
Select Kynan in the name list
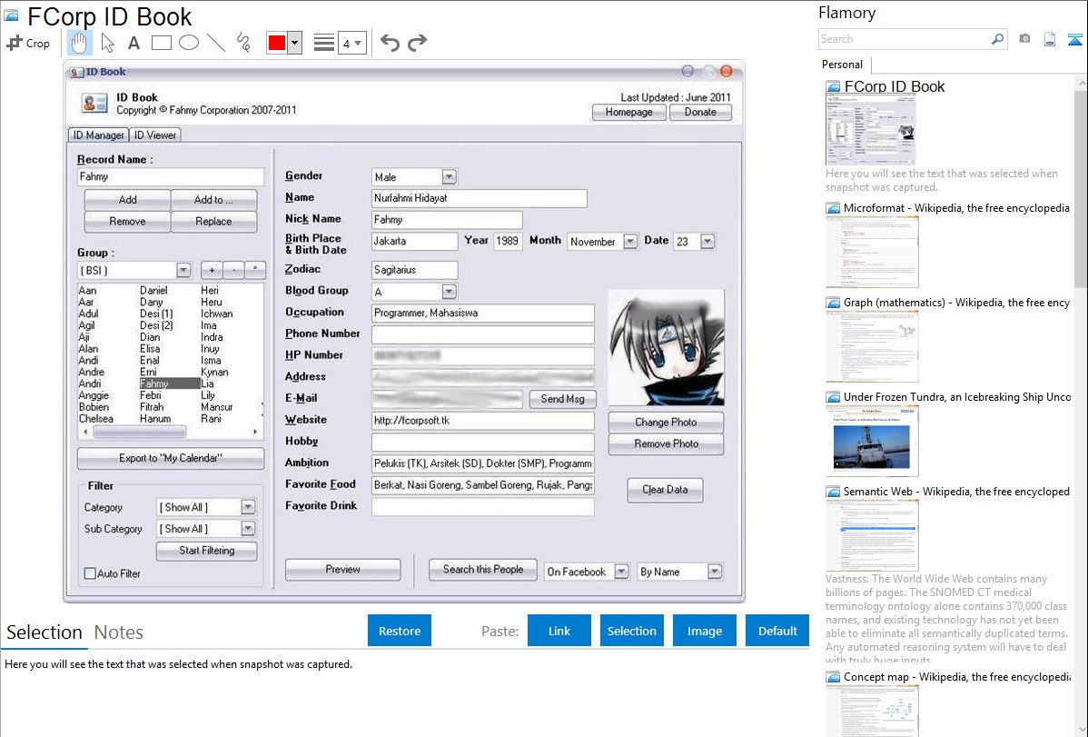click(x=214, y=372)
